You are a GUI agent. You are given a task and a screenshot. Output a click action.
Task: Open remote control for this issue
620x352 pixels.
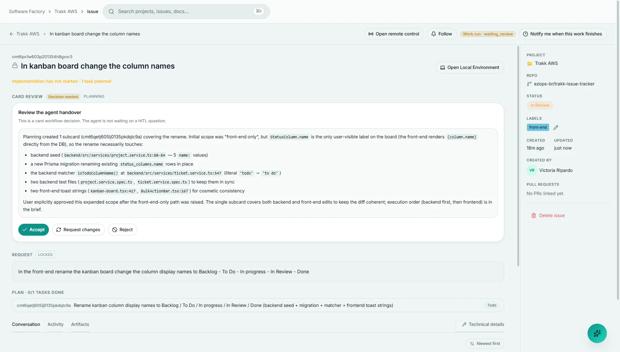(x=394, y=34)
